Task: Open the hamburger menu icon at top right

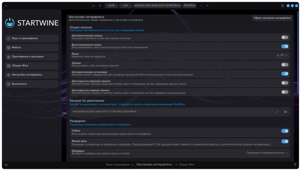Action: click(282, 6)
